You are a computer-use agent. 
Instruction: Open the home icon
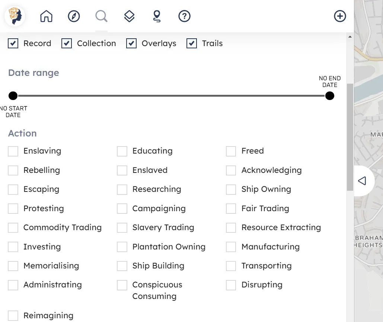tap(47, 16)
